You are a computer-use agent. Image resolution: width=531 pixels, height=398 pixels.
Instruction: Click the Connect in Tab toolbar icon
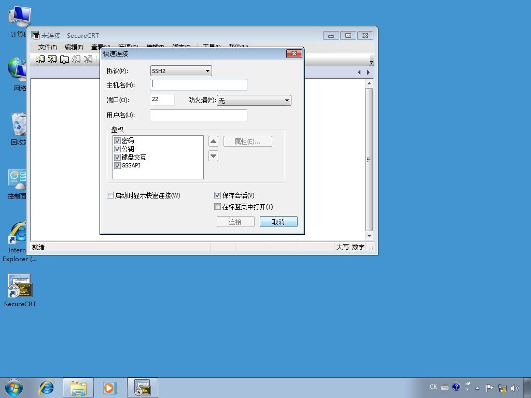click(64, 59)
